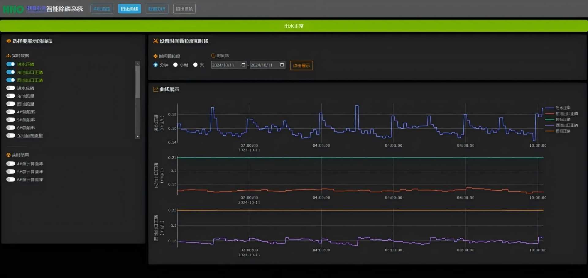Screen dimensions: 588x278
Task: Disable the 进水正磷 curve toggle
Action: coord(11,64)
